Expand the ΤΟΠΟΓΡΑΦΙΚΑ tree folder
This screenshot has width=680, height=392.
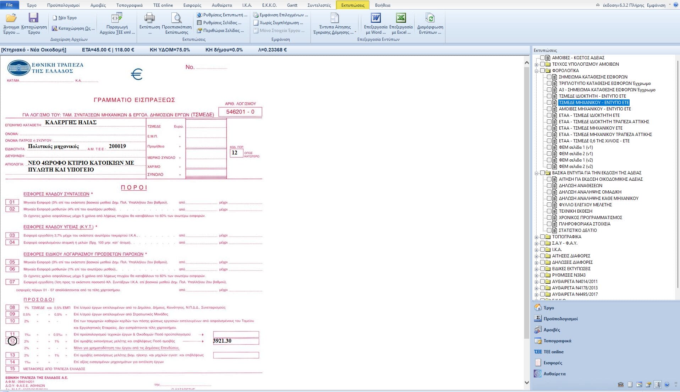pyautogui.click(x=537, y=237)
